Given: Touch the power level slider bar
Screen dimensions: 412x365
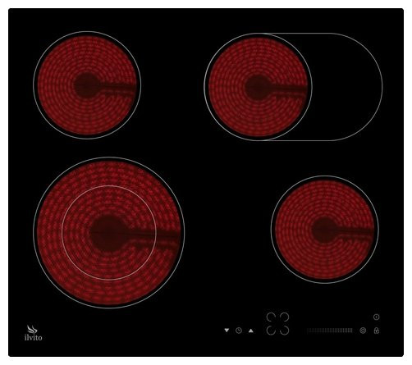Looking at the screenshot, I should pyautogui.click(x=330, y=331).
